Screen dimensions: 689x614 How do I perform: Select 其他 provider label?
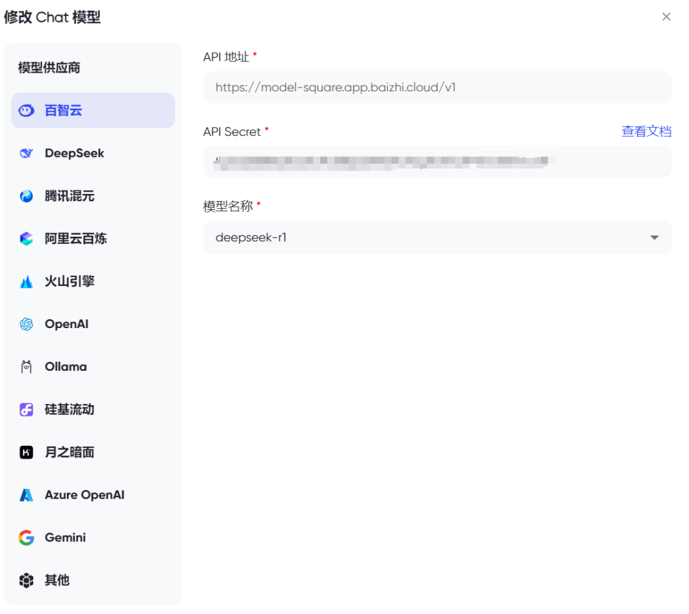[x=57, y=581]
